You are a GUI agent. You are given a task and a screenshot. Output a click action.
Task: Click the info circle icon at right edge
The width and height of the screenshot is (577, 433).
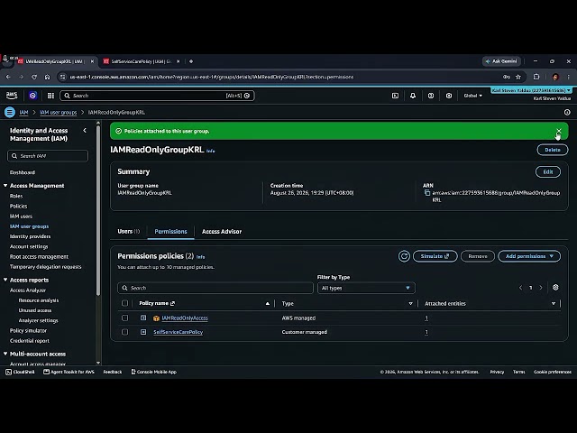(x=567, y=112)
